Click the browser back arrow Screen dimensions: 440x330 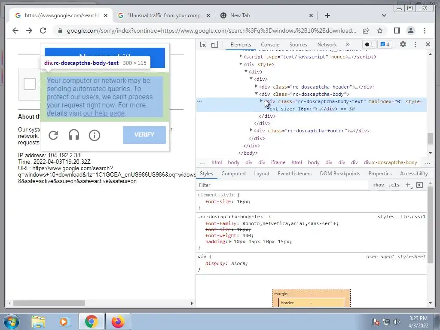pyautogui.click(x=15, y=31)
